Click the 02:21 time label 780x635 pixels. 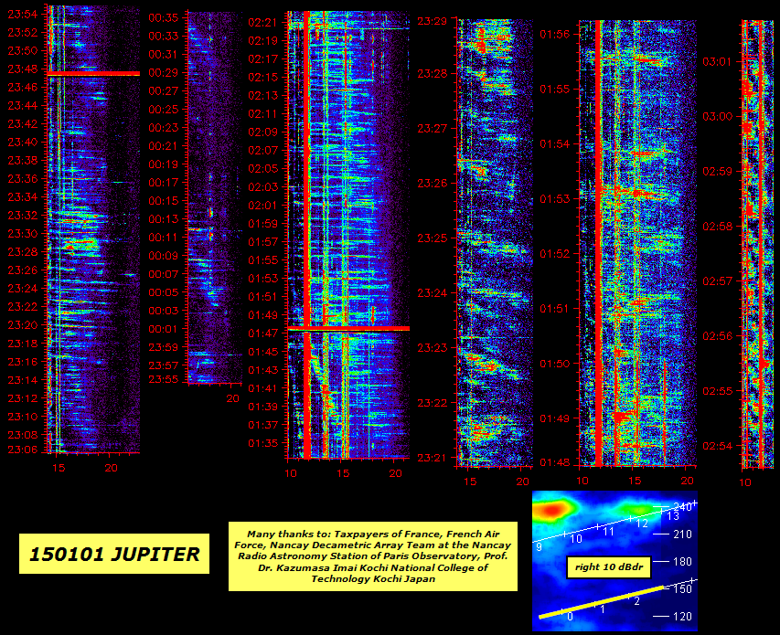(x=263, y=22)
